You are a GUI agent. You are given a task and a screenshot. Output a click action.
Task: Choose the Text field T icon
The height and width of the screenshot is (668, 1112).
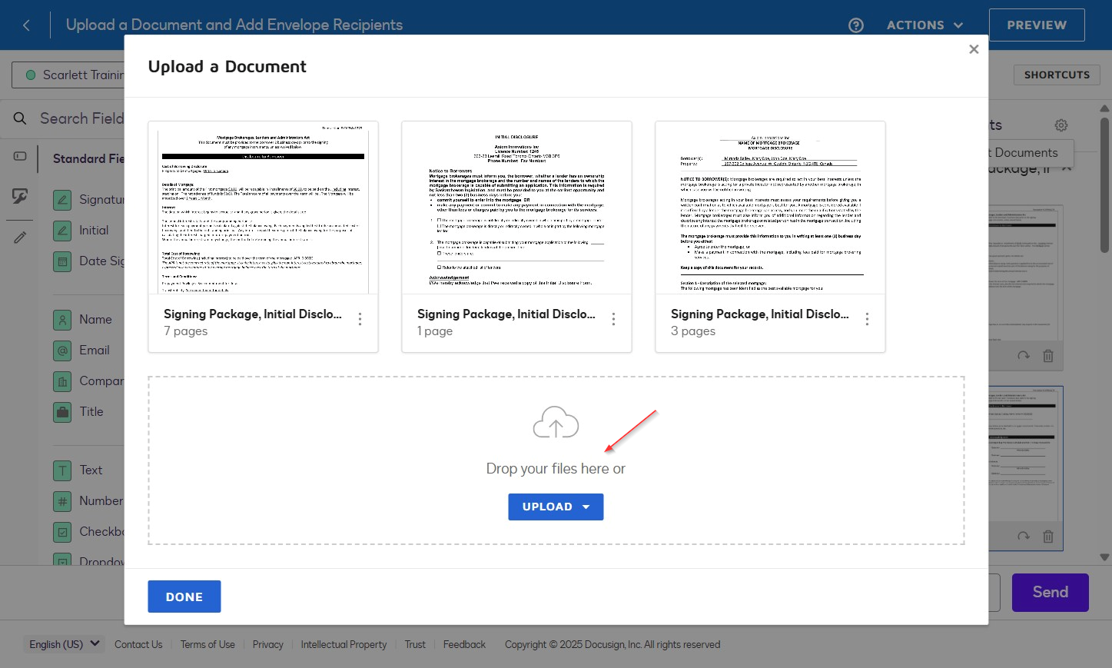click(x=62, y=470)
